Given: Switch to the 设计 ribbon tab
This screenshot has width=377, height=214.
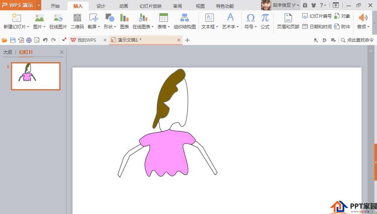Looking at the screenshot, I should [101, 6].
